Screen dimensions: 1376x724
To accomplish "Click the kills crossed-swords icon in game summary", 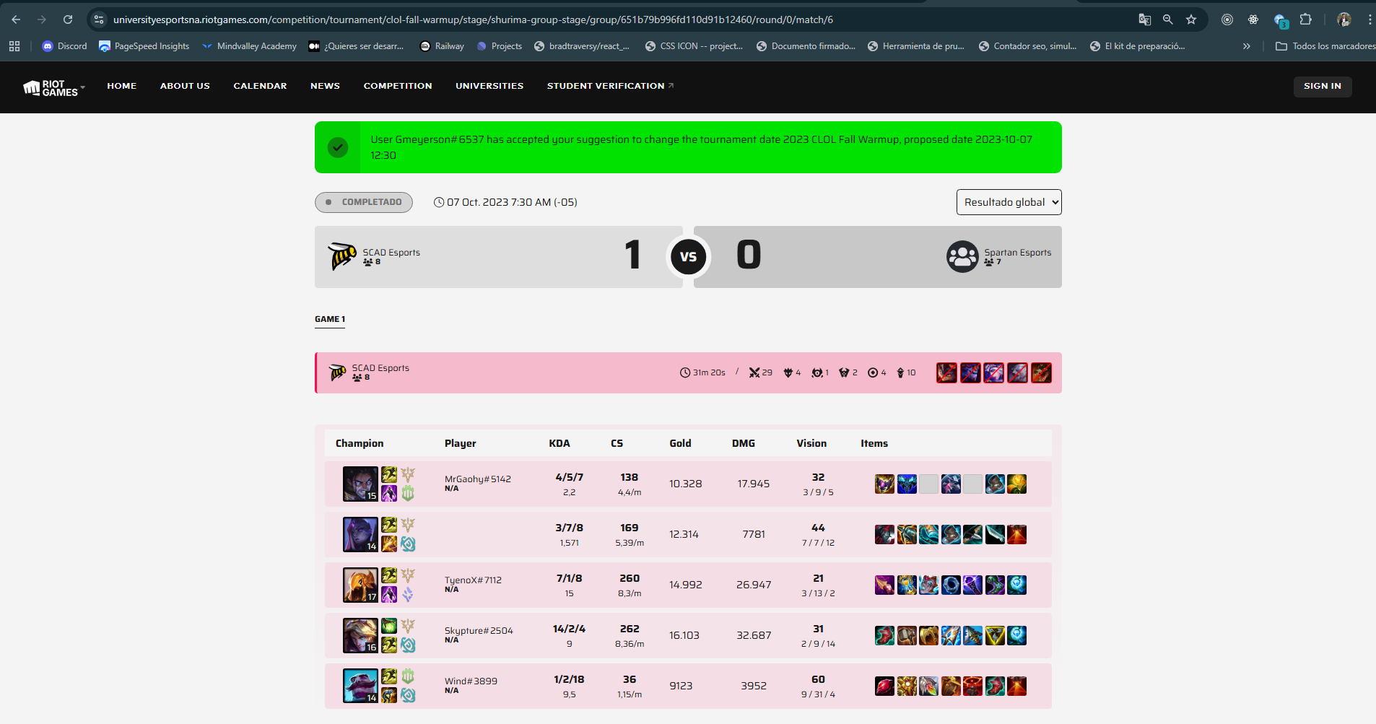I will click(x=754, y=372).
